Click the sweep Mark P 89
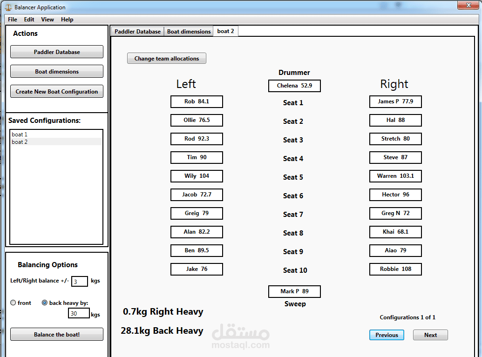This screenshot has width=482, height=357. (x=294, y=291)
